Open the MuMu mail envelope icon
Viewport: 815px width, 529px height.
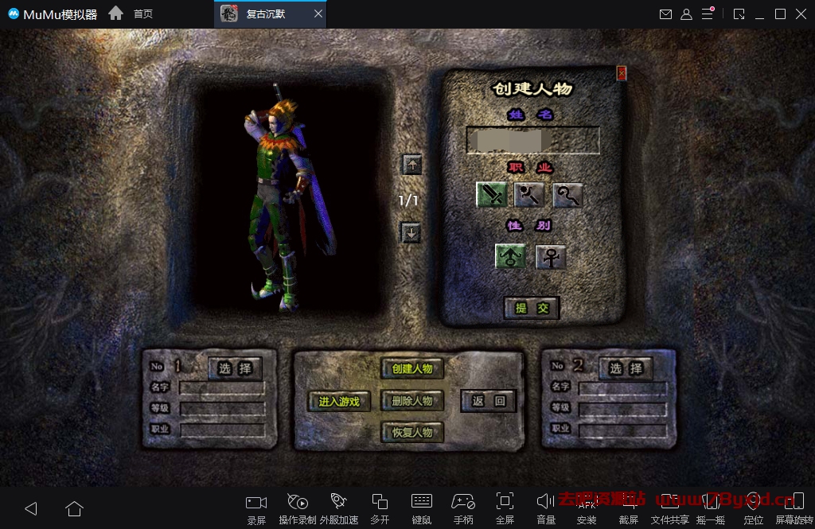point(665,14)
